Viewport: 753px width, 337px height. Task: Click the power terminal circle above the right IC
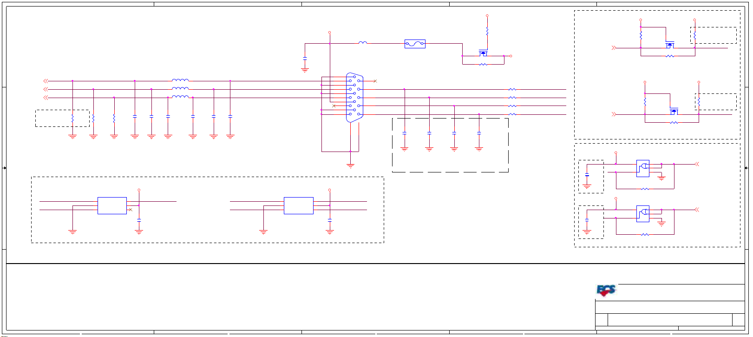(330, 190)
